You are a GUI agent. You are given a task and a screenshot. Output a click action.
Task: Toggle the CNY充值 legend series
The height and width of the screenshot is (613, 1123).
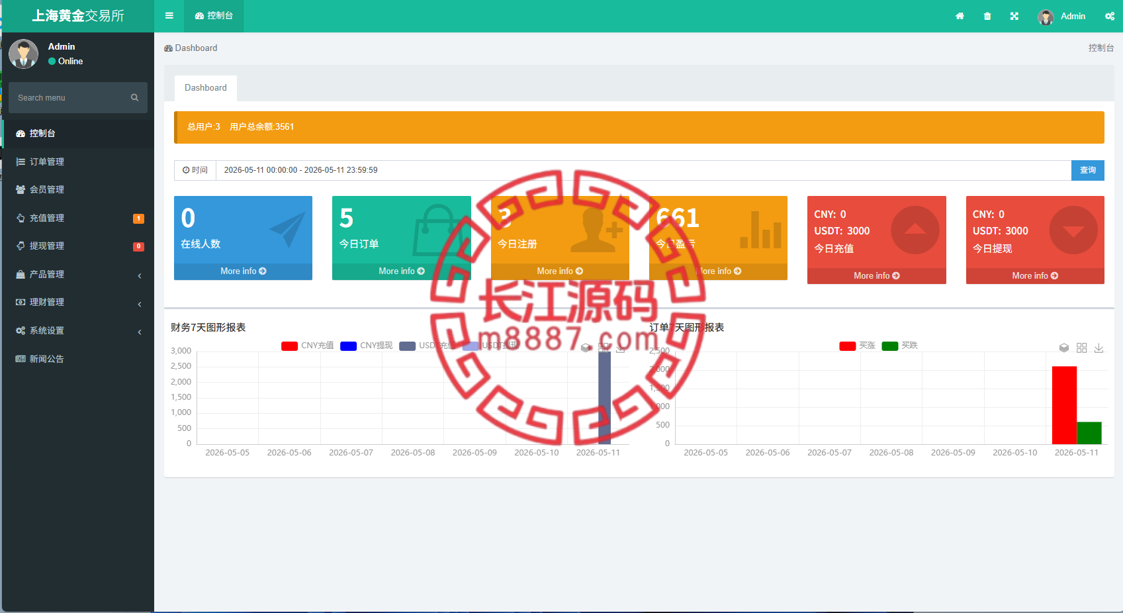pyautogui.click(x=308, y=346)
